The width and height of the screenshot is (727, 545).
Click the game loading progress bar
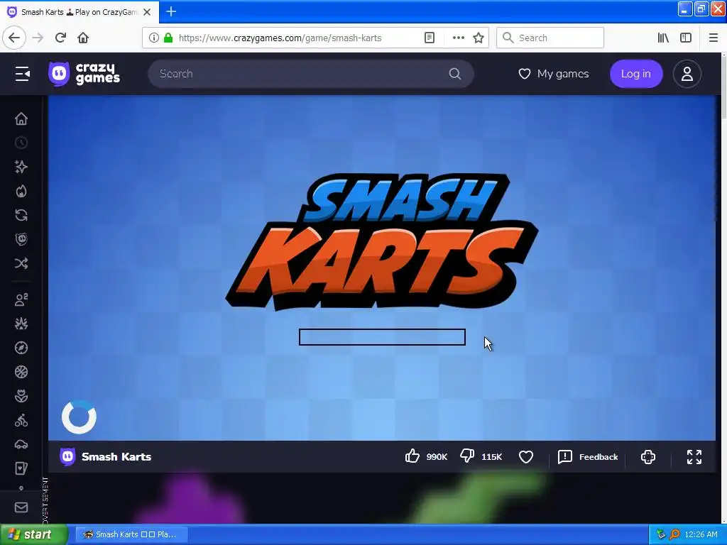pos(382,337)
